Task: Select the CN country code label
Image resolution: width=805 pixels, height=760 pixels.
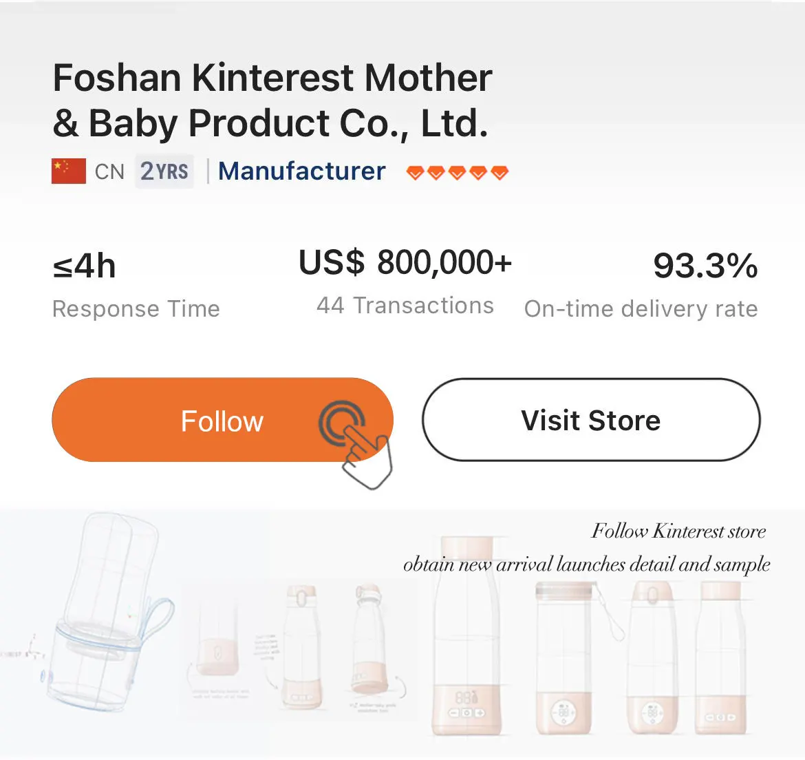Action: (x=109, y=171)
